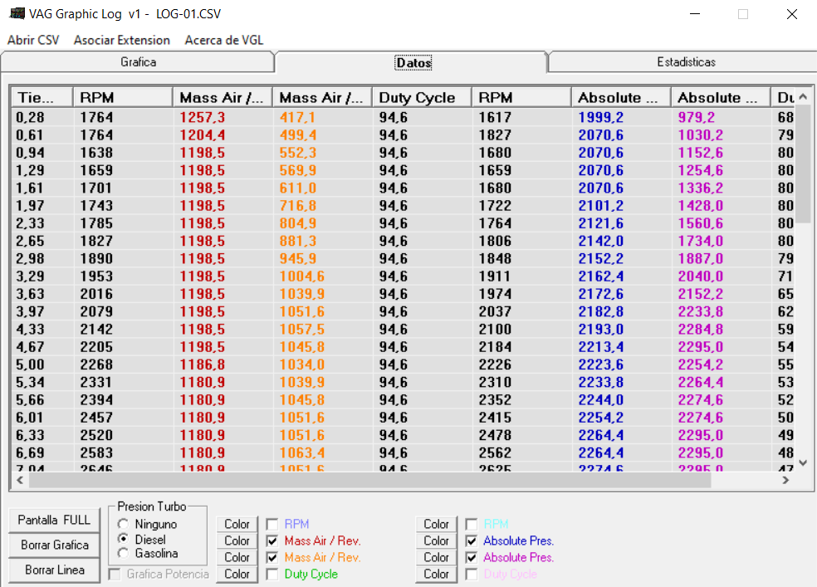817x587 pixels.
Task: Click the magenta cell 1887,0
Action: pyautogui.click(x=700, y=258)
